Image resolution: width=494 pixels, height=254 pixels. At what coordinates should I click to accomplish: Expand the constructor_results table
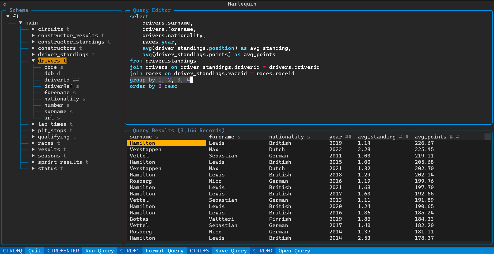point(33,35)
